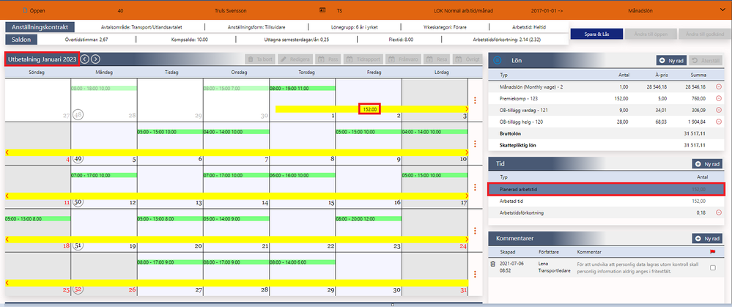Click the Ta bort toolbar button
Viewport: 732px width, 307px height.
pos(260,60)
